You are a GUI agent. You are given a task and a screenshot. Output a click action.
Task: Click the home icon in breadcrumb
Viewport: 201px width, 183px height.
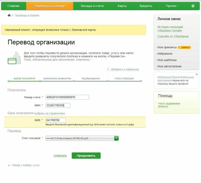9,15
